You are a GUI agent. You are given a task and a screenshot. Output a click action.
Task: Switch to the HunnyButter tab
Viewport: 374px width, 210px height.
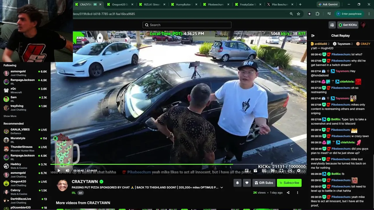pos(184,4)
